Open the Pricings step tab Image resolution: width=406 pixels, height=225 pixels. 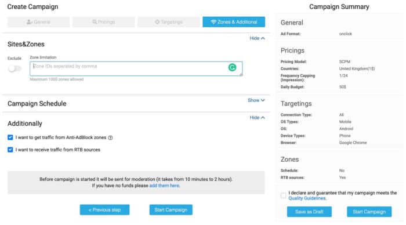pos(104,22)
